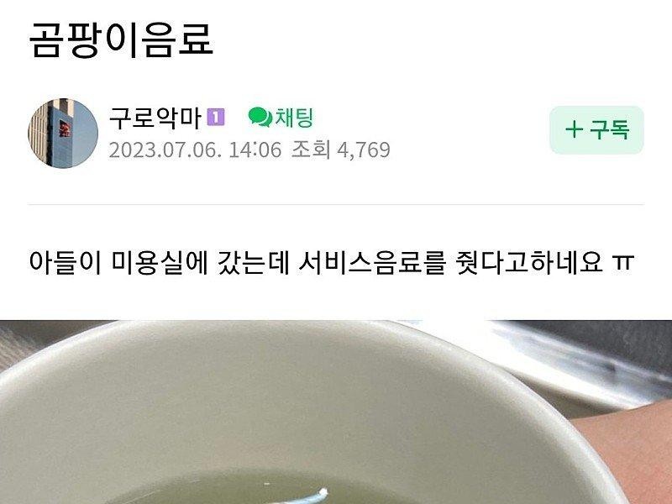Image resolution: width=672 pixels, height=504 pixels.
Task: Open the paper cup photo
Action: tap(336, 412)
